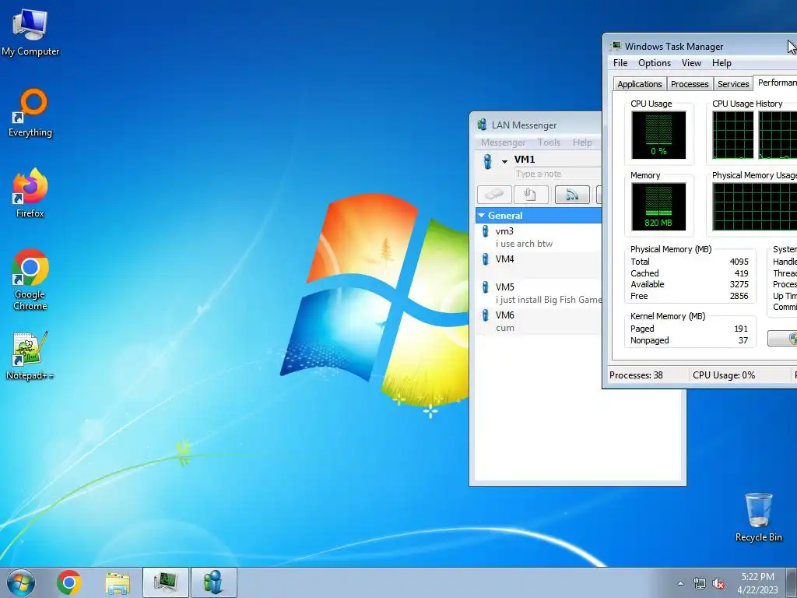Open Task Manager's Options menu
The height and width of the screenshot is (598, 797).
pyautogui.click(x=654, y=63)
